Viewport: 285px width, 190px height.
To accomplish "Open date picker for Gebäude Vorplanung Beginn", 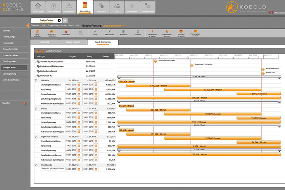I will (x=78, y=89).
